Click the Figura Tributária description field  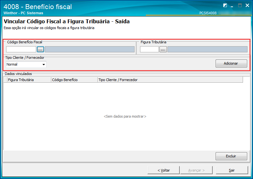click(207, 49)
